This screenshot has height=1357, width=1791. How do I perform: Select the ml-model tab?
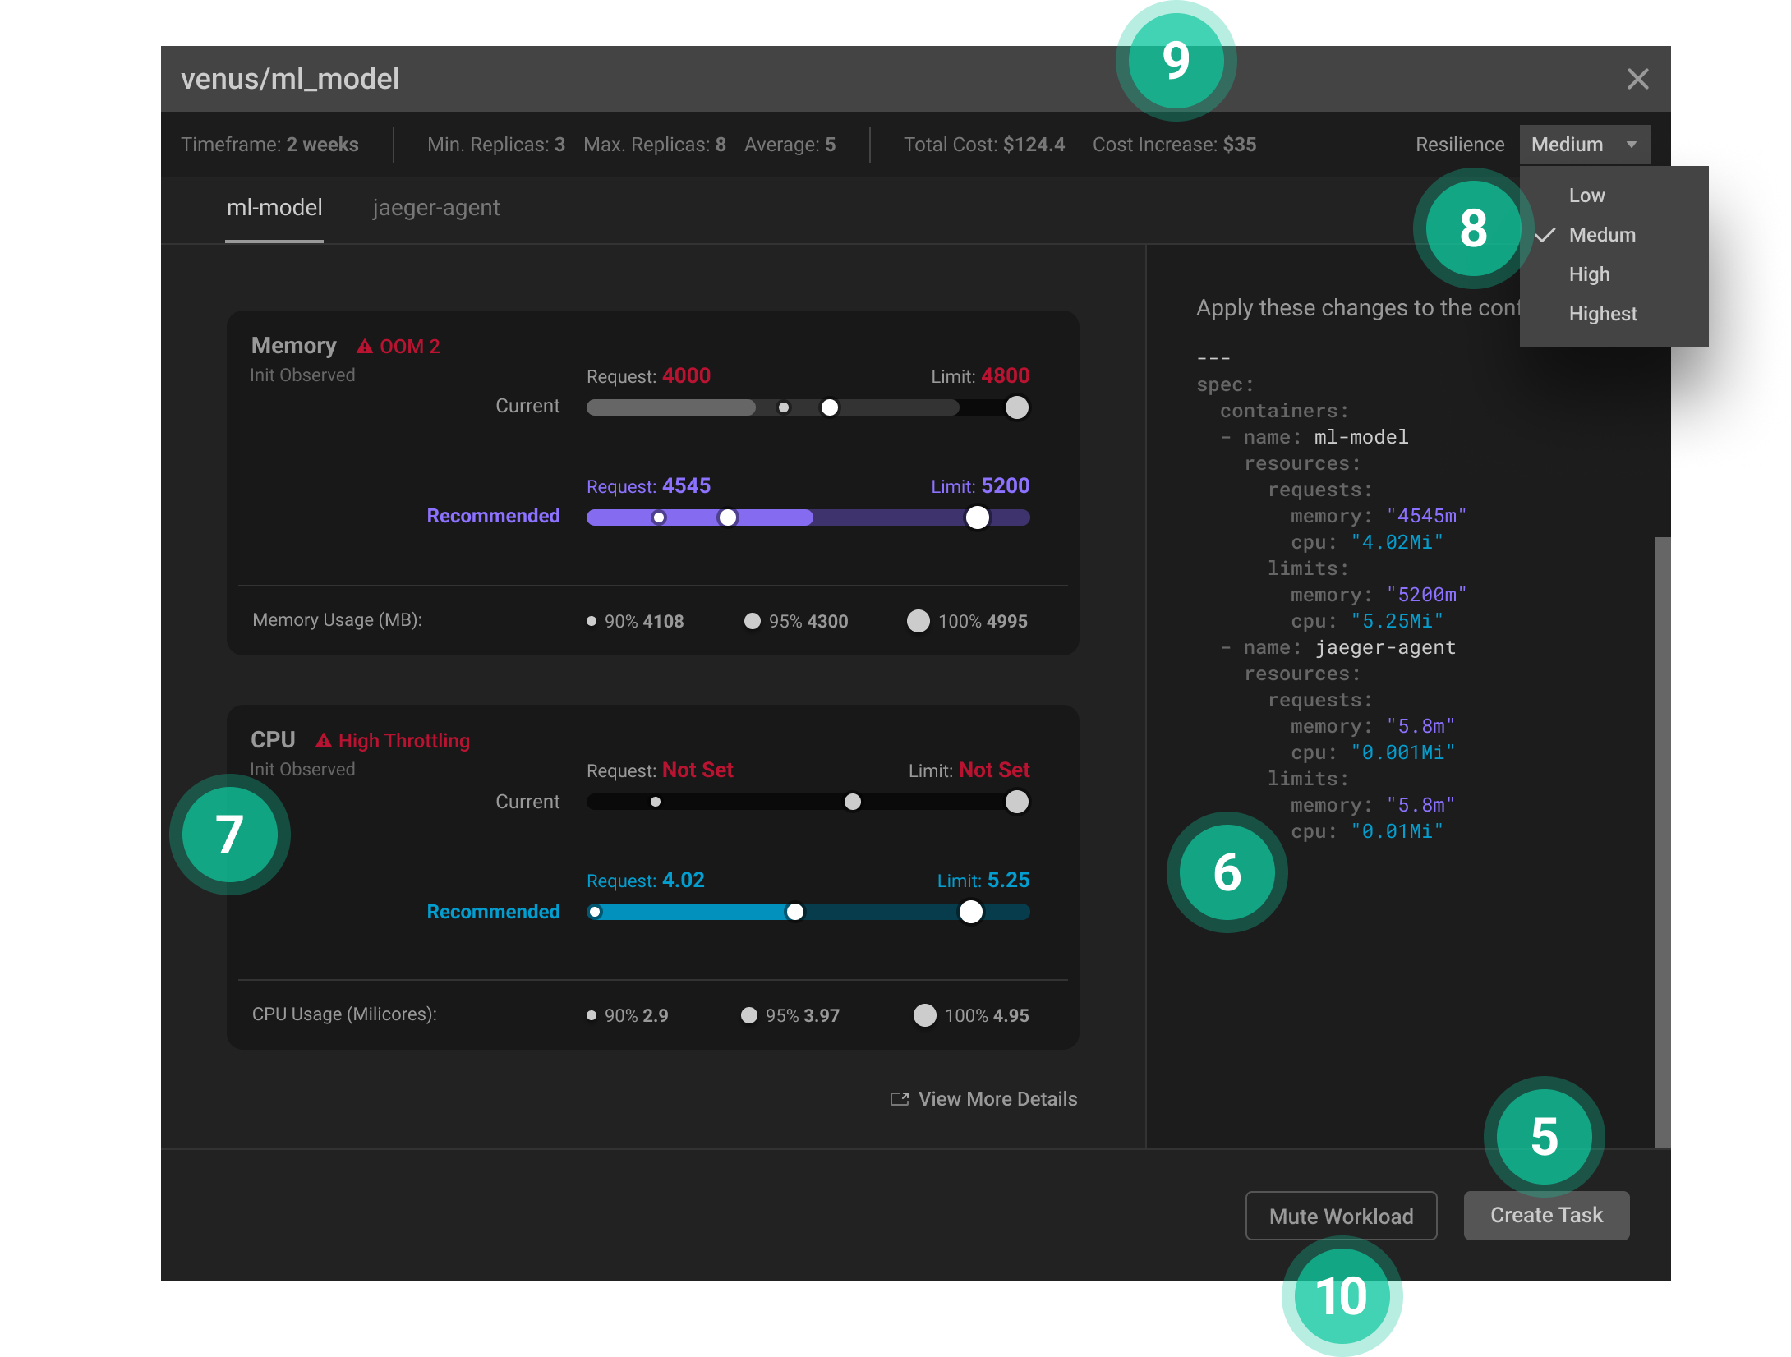click(x=274, y=208)
